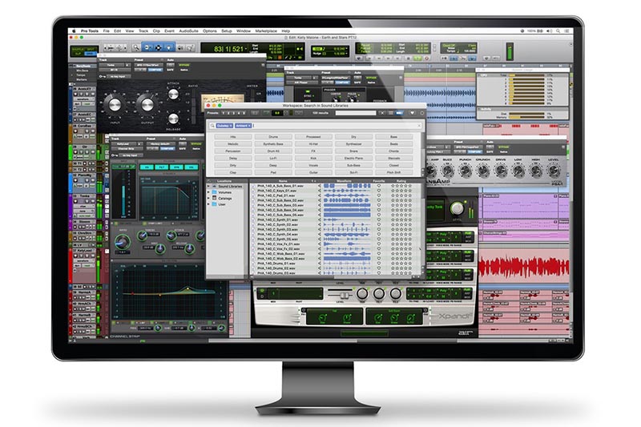Click the Pitch Shift tag button
641x427 pixels.
(394, 172)
